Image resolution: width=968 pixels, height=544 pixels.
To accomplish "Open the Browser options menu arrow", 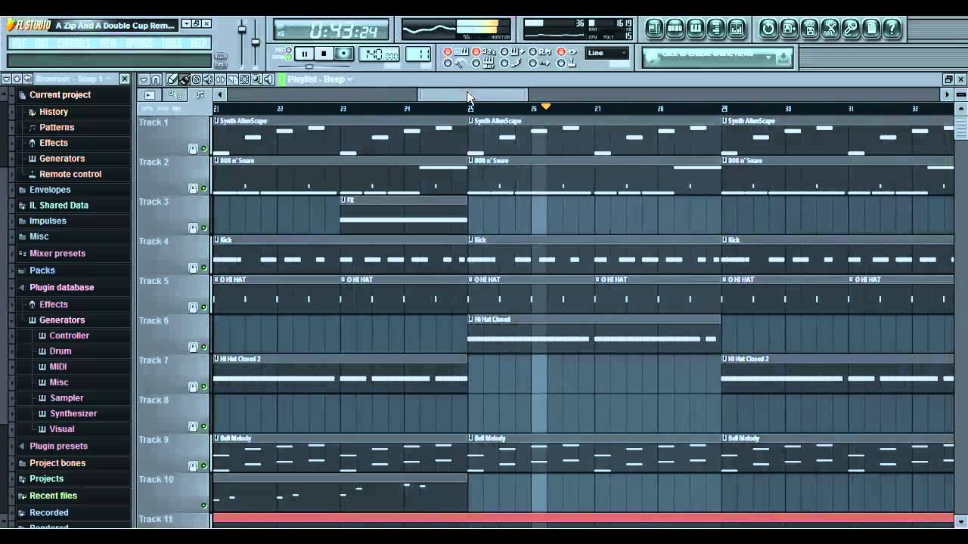I will (6, 79).
